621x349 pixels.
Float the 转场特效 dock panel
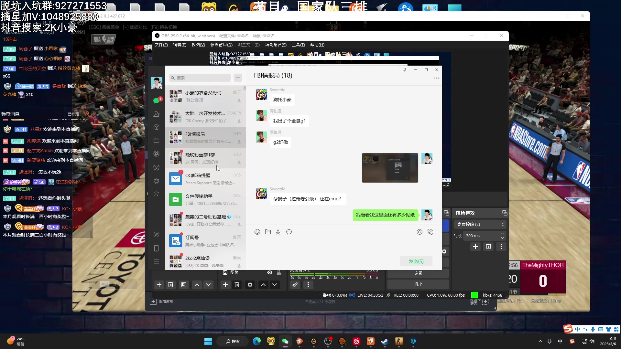click(x=505, y=213)
